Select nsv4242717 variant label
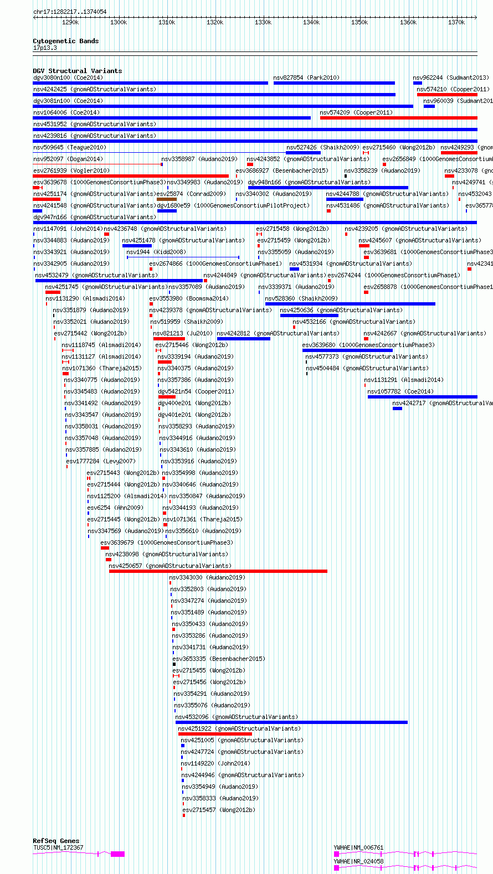493x874 pixels. coord(443,403)
